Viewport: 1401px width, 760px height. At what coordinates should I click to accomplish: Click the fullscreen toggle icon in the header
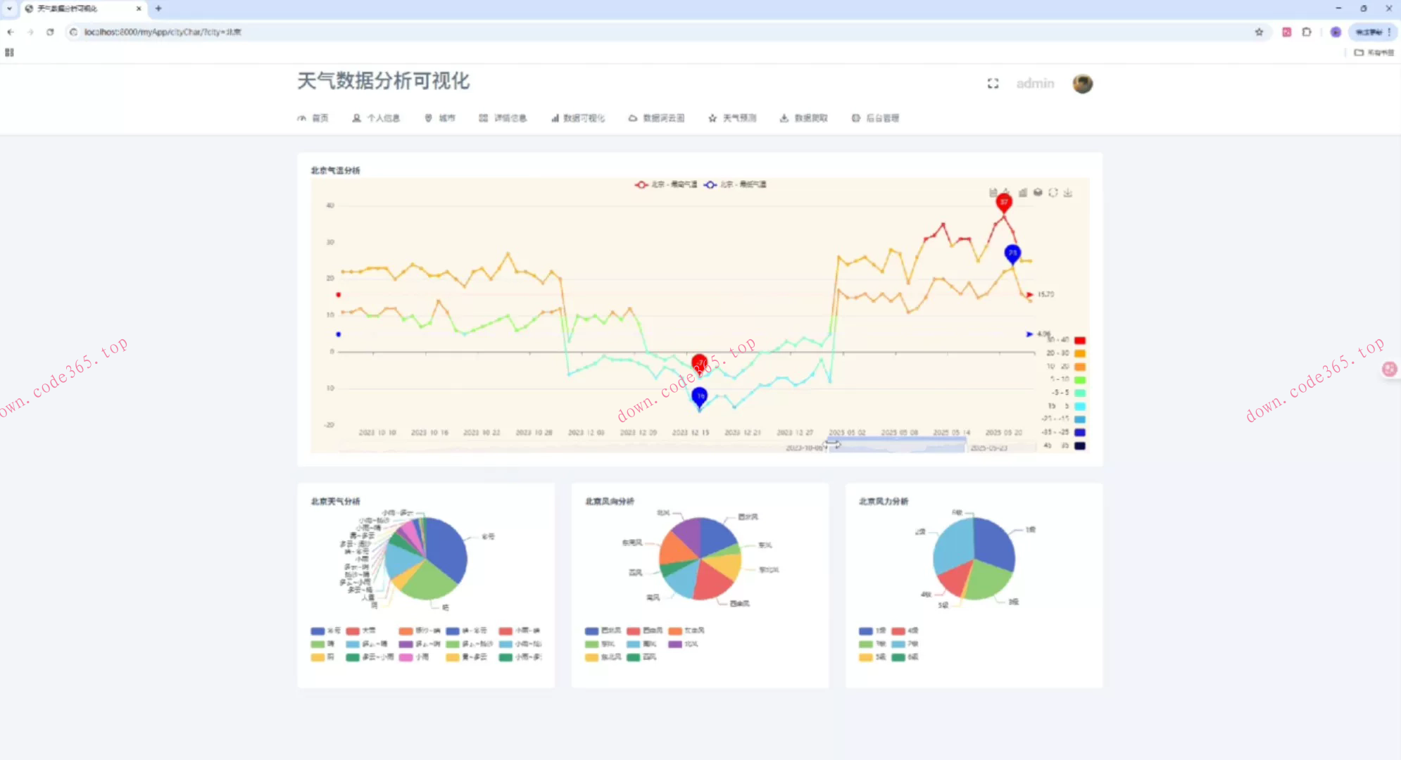993,84
